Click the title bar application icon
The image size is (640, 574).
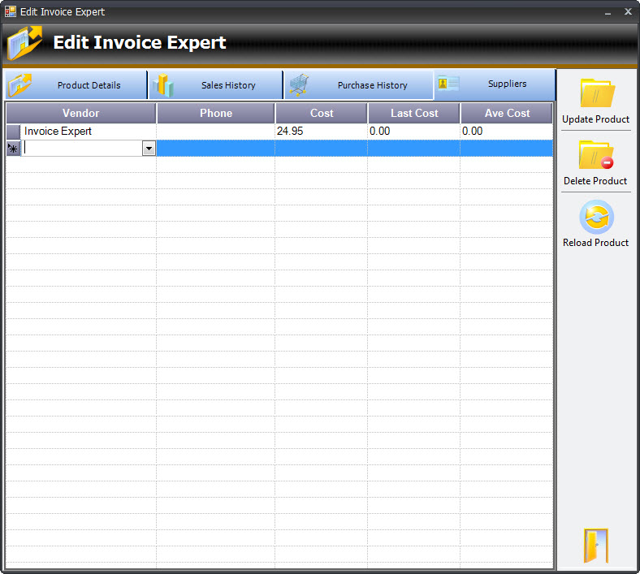tap(11, 11)
